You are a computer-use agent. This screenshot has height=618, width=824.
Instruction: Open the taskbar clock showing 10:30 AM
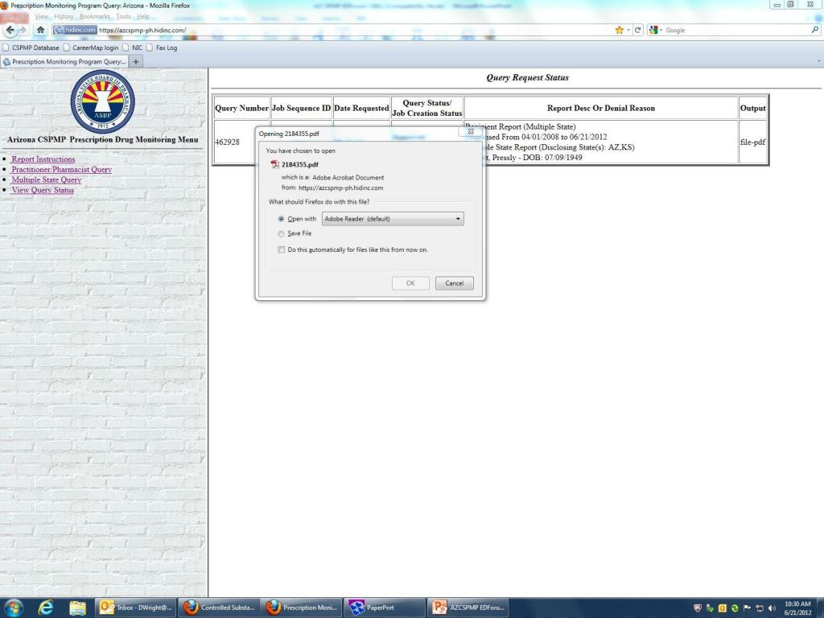797,608
